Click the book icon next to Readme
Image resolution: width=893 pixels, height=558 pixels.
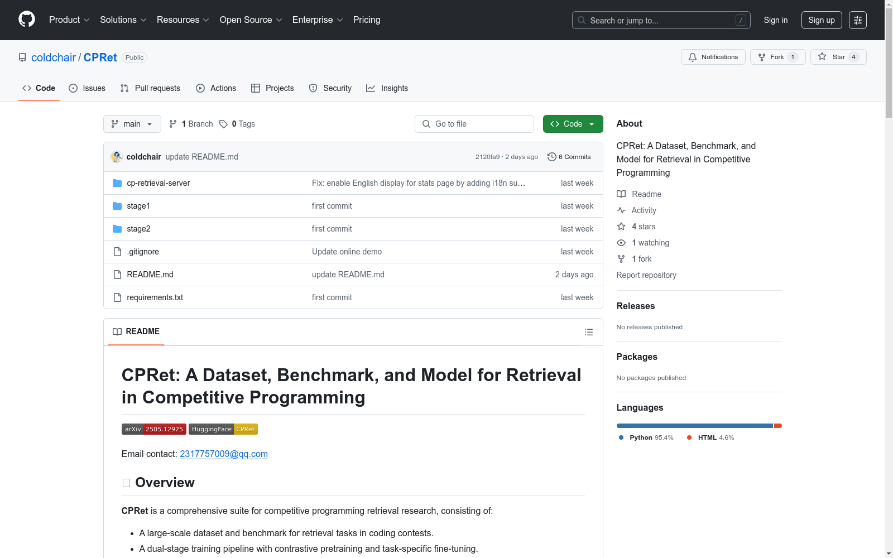click(621, 194)
